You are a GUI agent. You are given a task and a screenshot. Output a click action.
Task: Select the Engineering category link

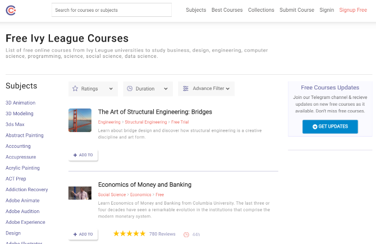tap(109, 122)
